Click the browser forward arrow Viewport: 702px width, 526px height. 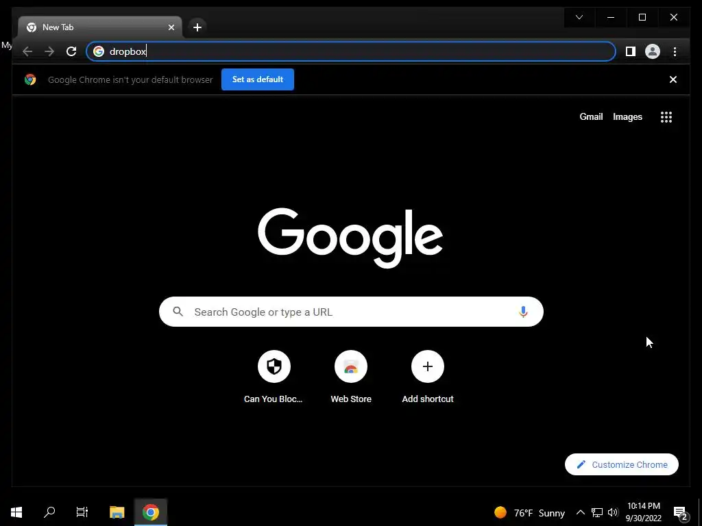pyautogui.click(x=49, y=51)
